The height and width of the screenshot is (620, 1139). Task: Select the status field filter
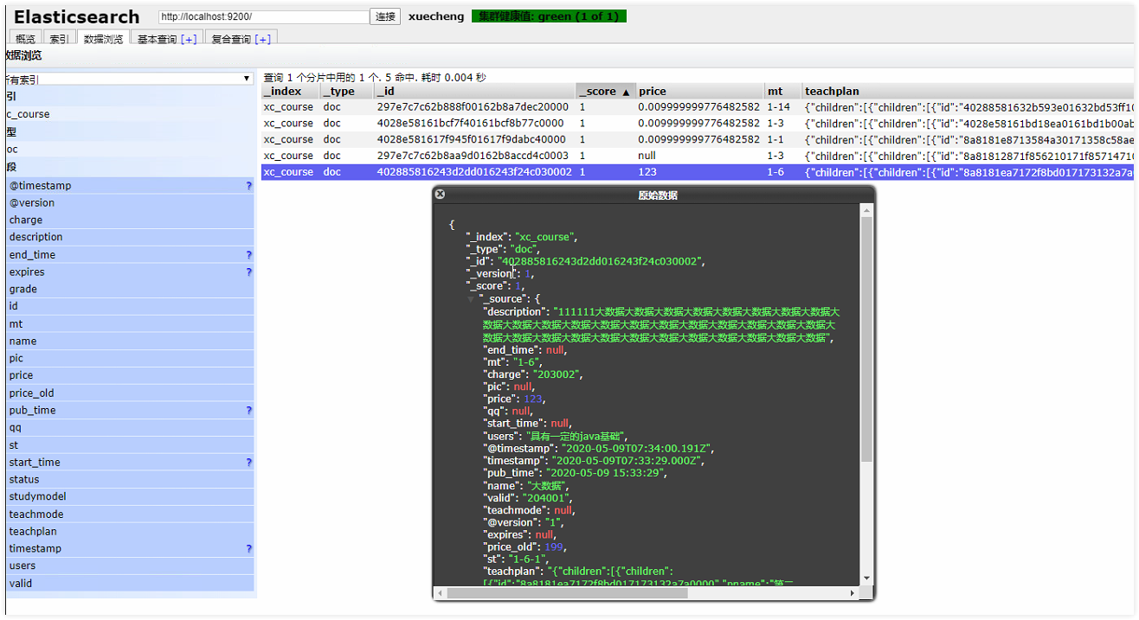point(130,480)
